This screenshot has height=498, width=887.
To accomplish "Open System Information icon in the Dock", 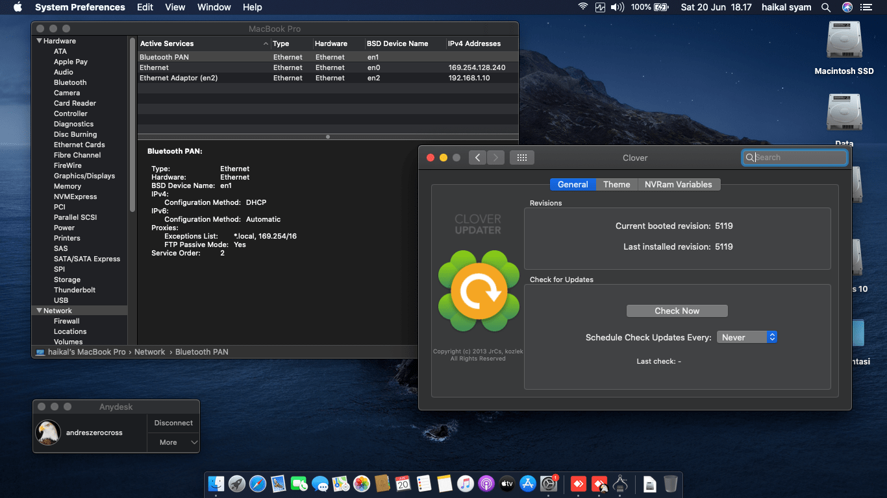I will pyautogui.click(x=620, y=484).
